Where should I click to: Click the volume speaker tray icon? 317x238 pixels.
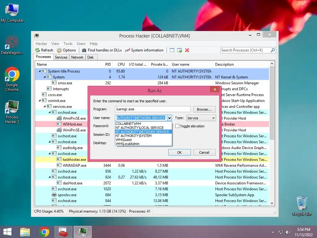point(288,232)
